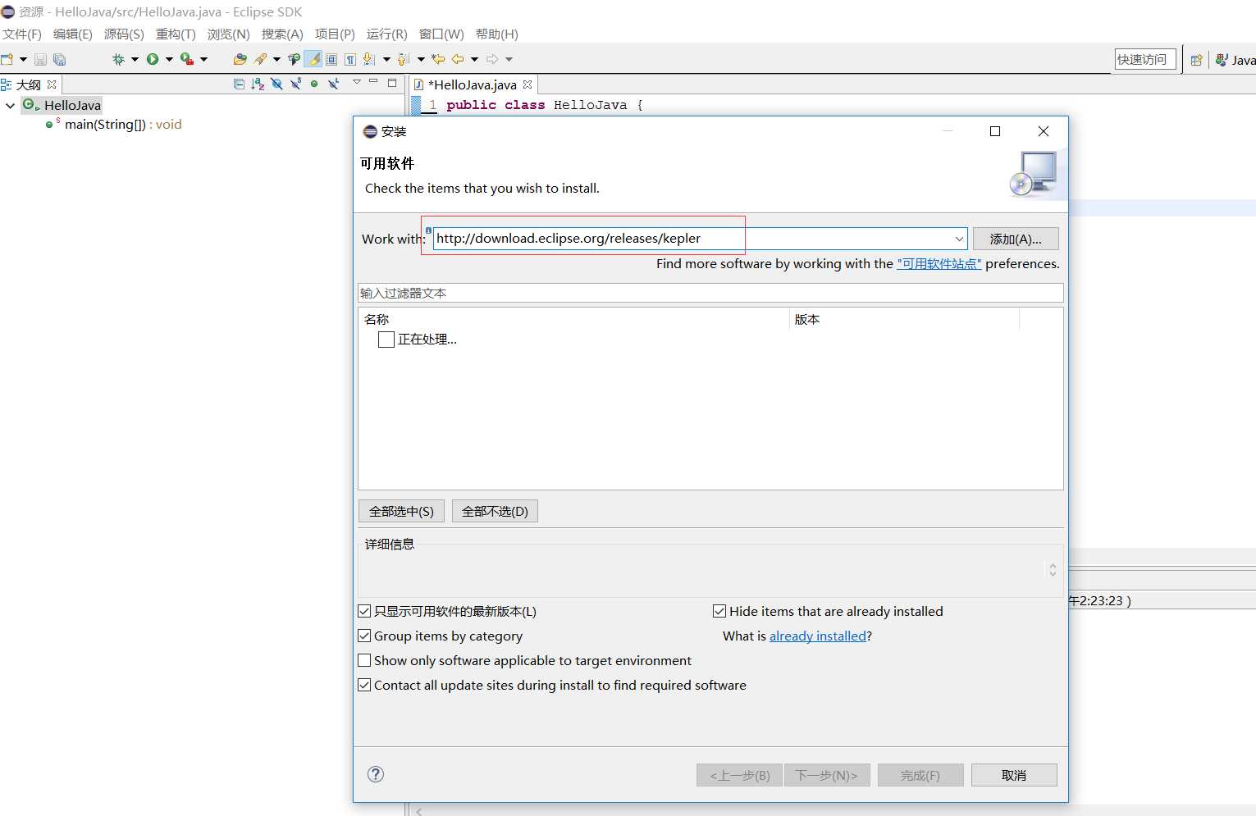This screenshot has width=1256, height=816.
Task: Click the Back navigation arrow icon
Action: click(x=458, y=59)
